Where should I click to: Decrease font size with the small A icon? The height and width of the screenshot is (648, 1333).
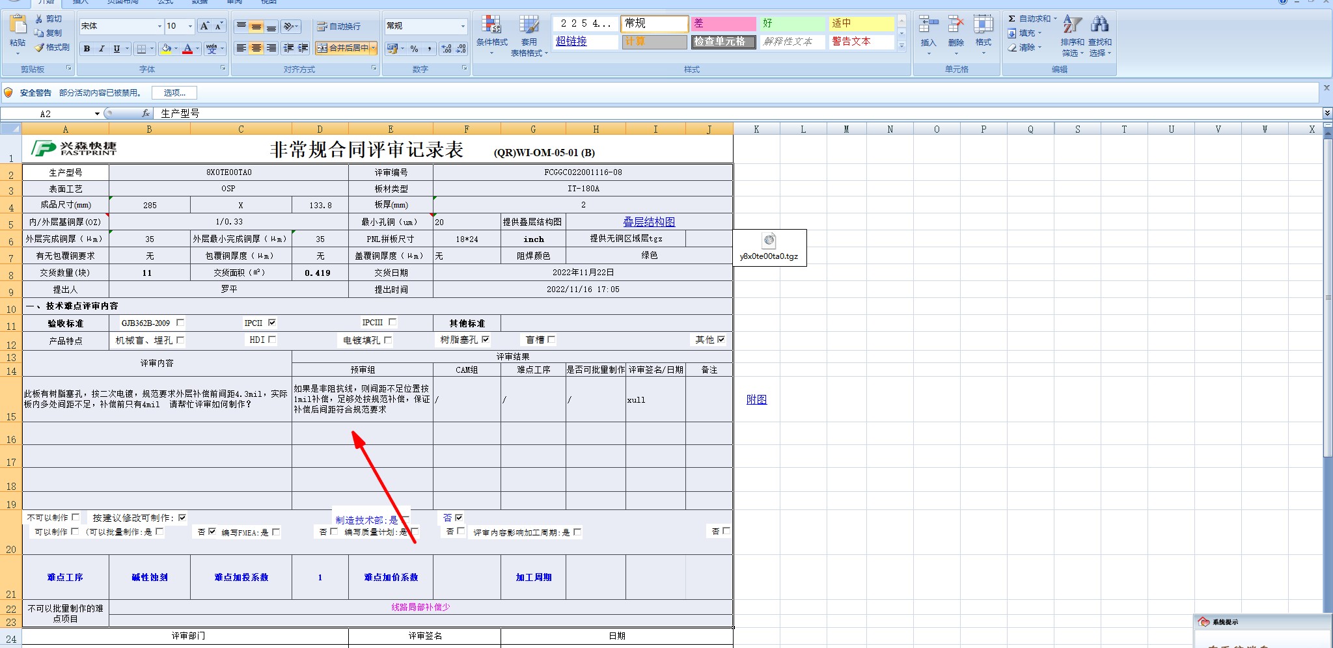point(218,26)
